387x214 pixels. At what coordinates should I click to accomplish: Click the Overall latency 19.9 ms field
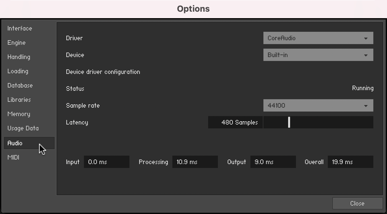[350, 162]
